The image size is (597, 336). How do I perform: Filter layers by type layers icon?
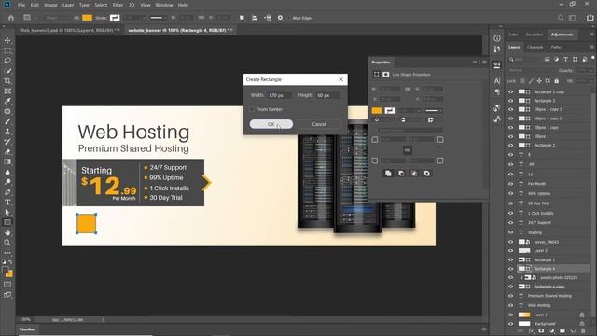tap(566, 59)
